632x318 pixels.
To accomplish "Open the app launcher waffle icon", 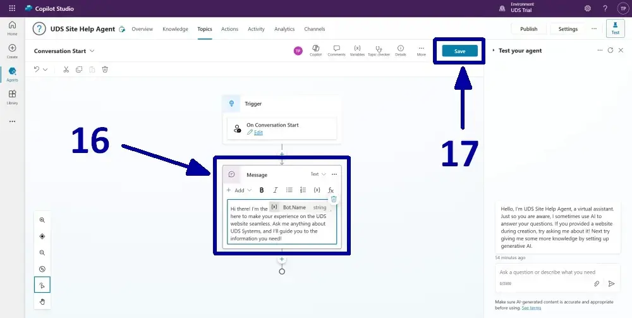I will pos(12,8).
